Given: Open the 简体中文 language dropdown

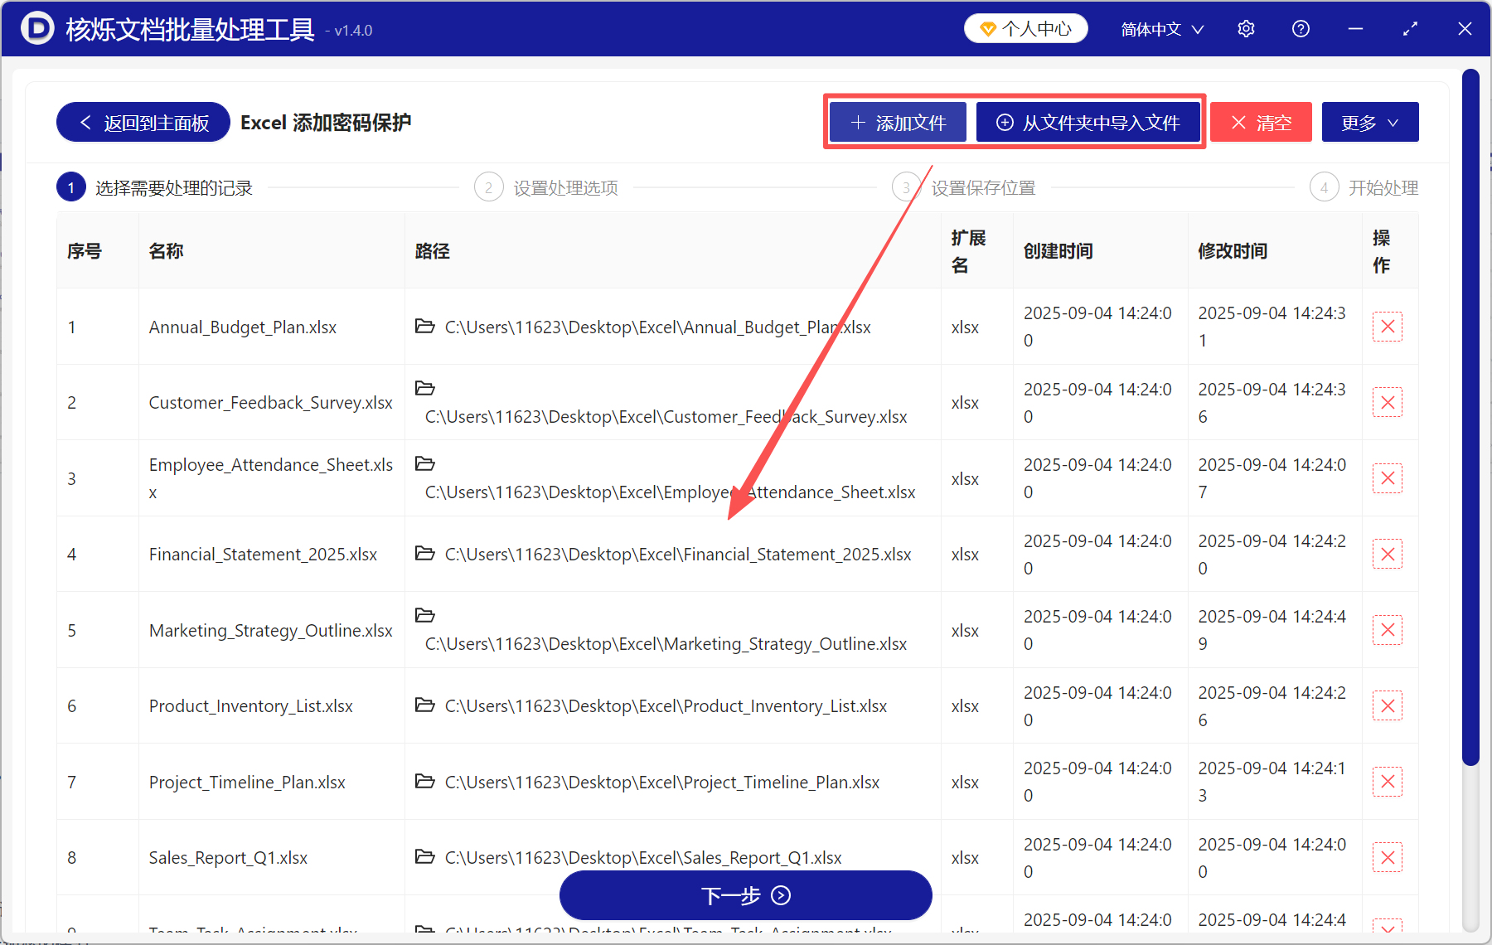Looking at the screenshot, I should click(x=1160, y=28).
